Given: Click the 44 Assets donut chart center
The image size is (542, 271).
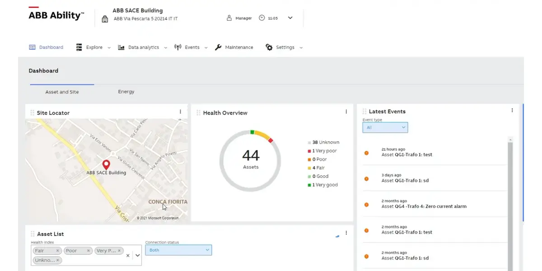Looking at the screenshot, I should pos(251,160).
